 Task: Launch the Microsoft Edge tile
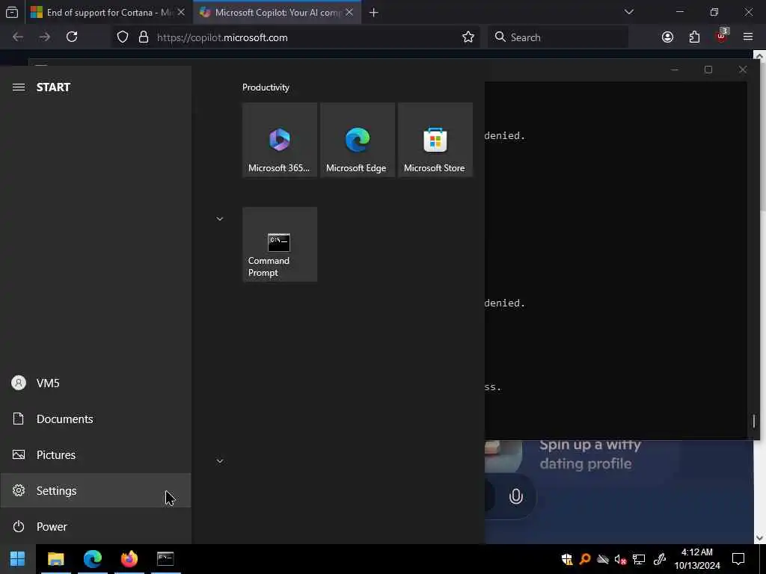click(358, 140)
